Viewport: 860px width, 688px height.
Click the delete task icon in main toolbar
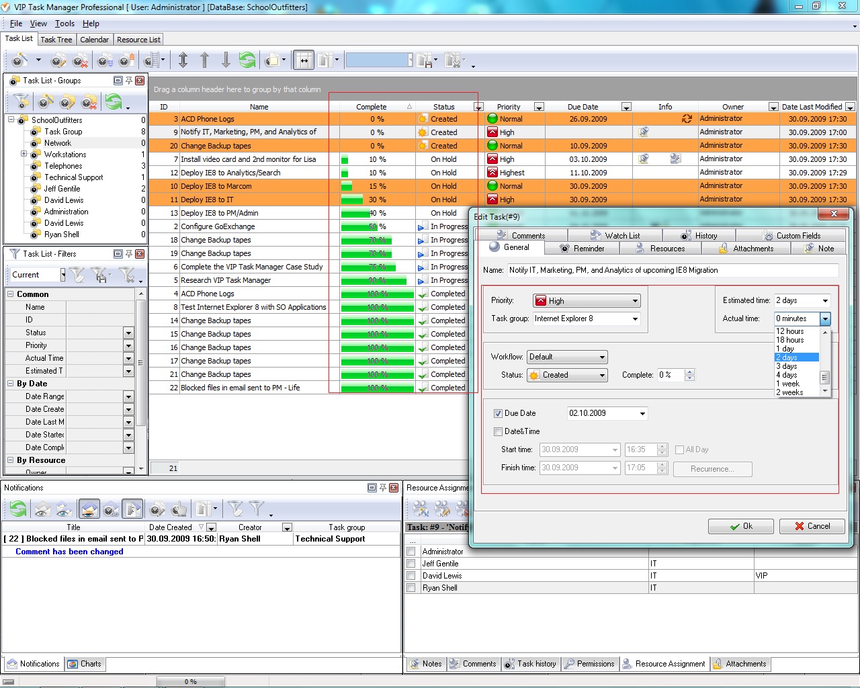click(80, 61)
